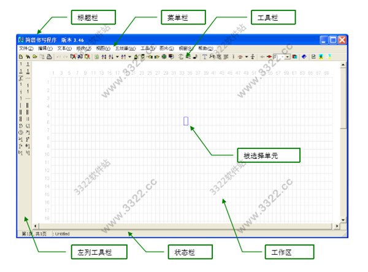Open the 五线谱 menu
Image resolution: width=368 pixels, height=272 pixels.
coord(125,48)
